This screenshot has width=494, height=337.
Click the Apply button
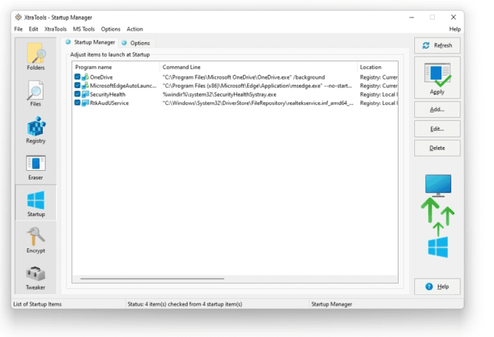(437, 78)
